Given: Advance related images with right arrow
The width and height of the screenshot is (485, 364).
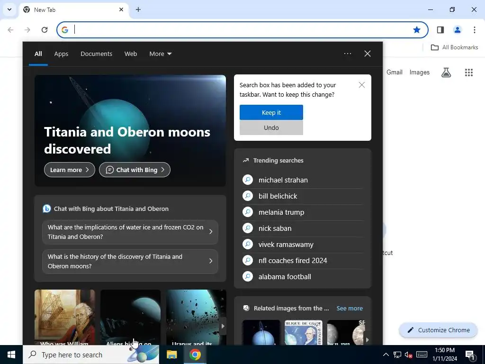Looking at the screenshot, I should pyautogui.click(x=367, y=339).
